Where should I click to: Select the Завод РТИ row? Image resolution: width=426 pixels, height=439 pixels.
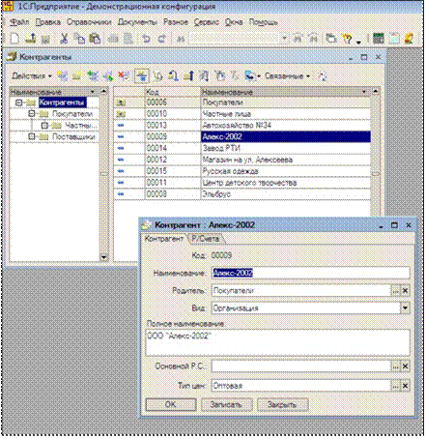coord(242,148)
